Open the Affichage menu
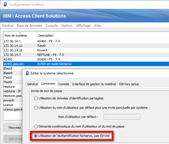Viewport: 169px width, 144px height. pos(83,26)
